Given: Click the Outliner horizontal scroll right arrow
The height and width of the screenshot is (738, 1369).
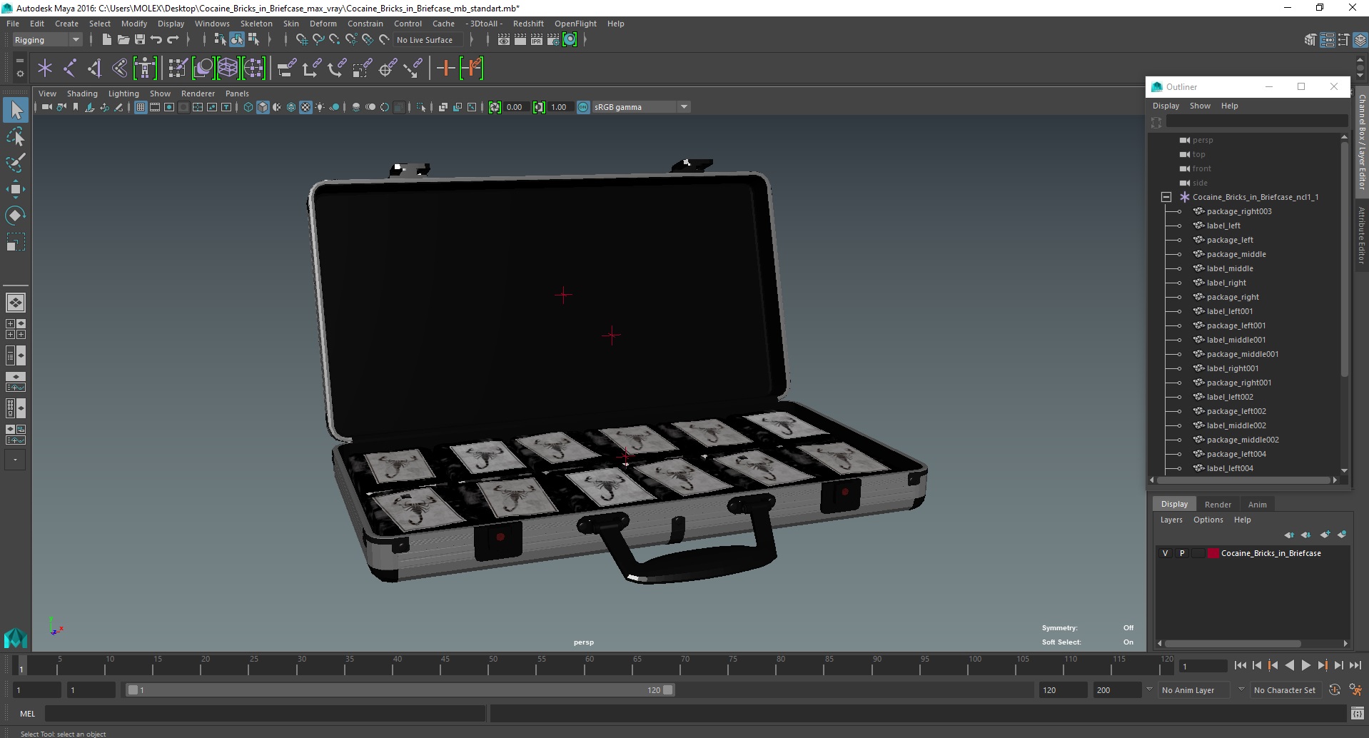Looking at the screenshot, I should [1335, 480].
